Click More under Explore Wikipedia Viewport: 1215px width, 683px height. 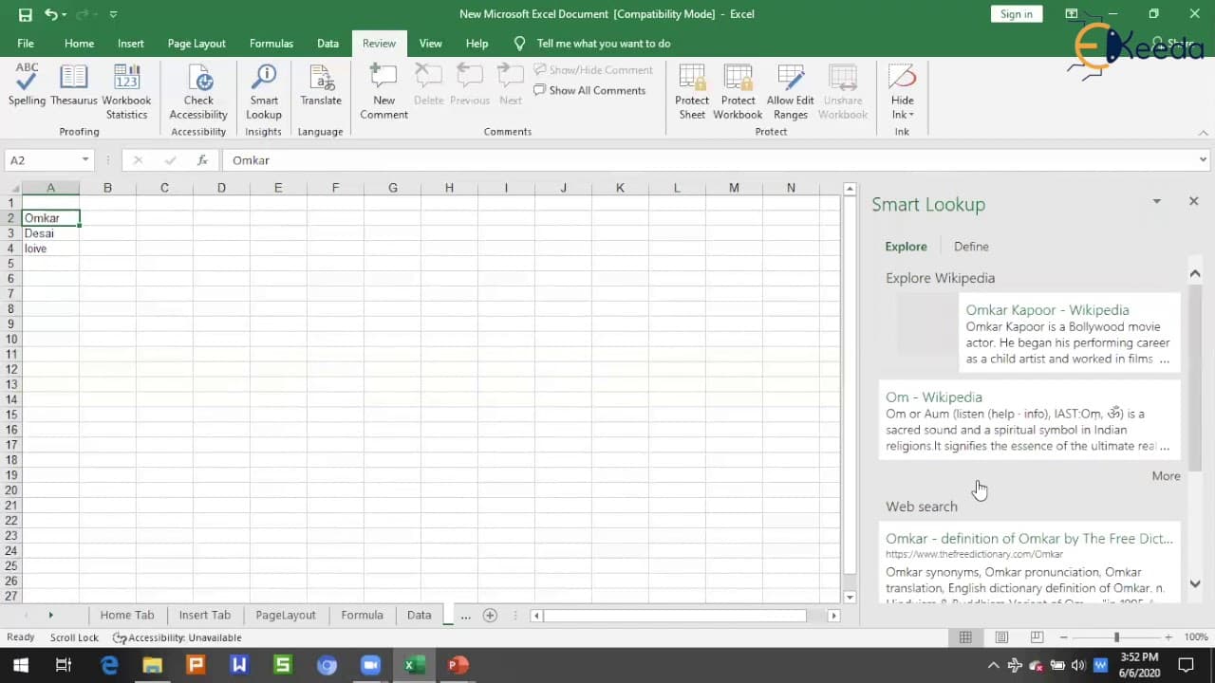1166,476
